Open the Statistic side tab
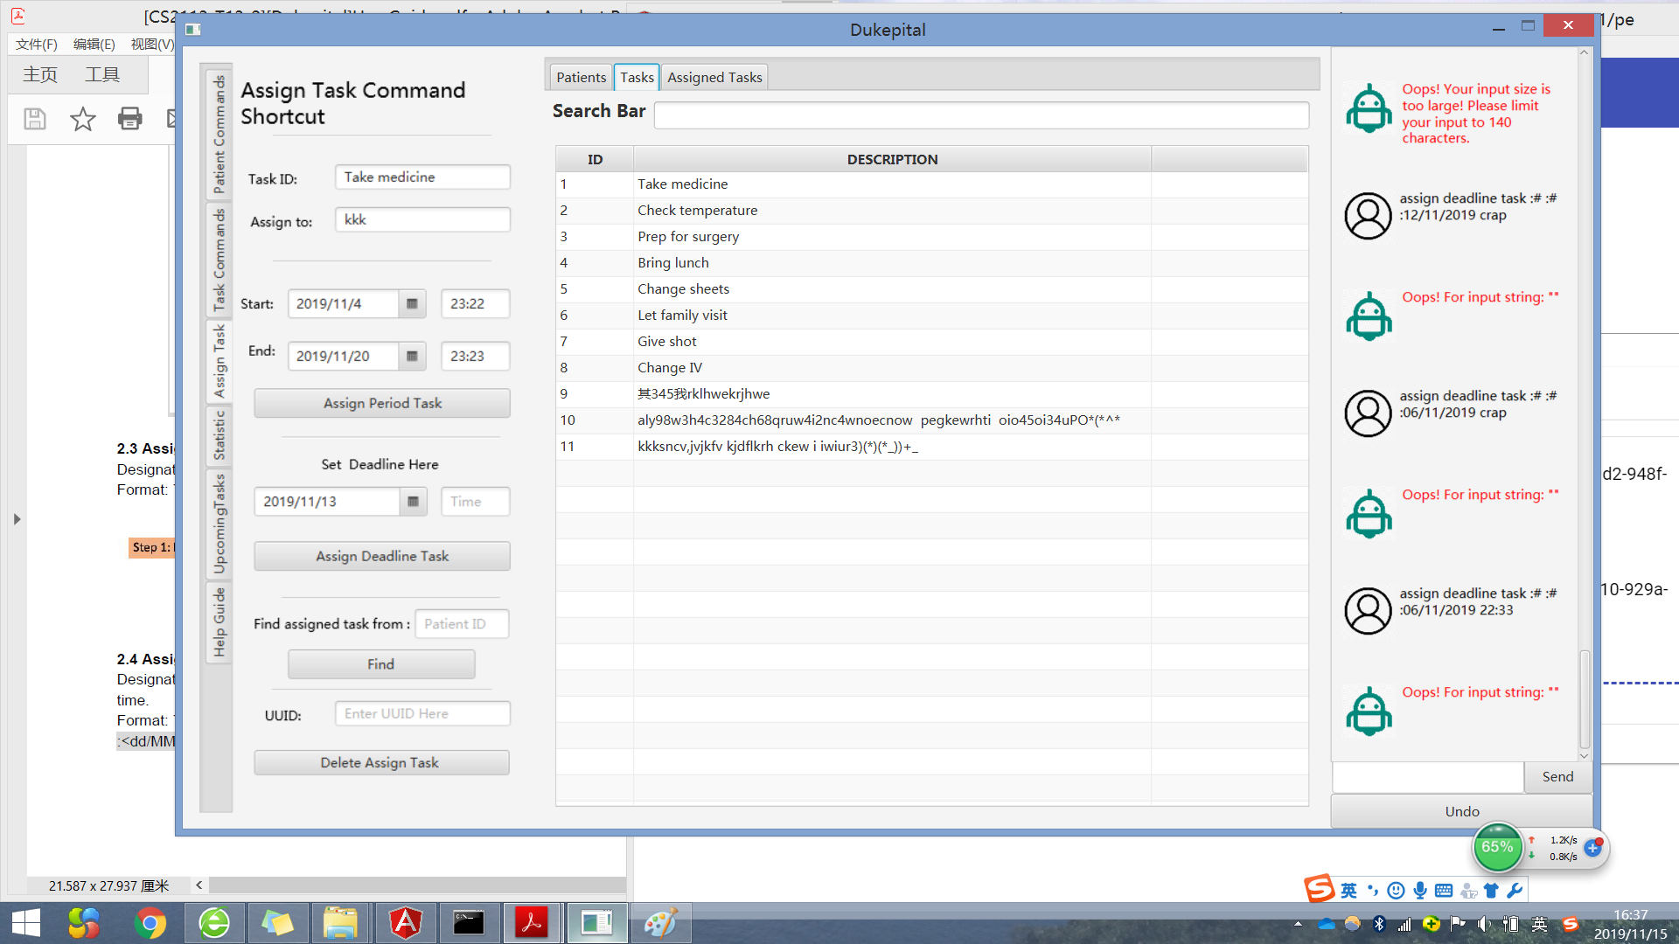 click(219, 435)
